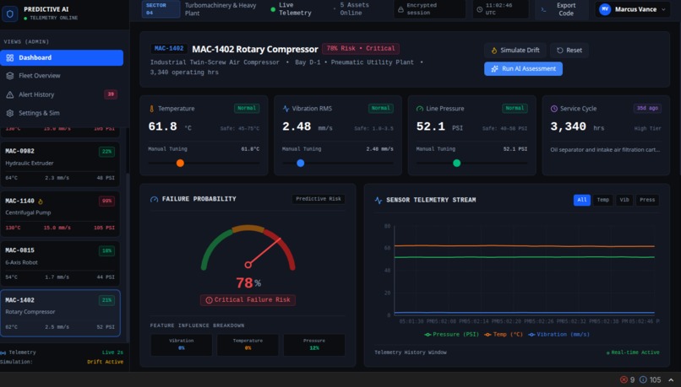Click the Settings gear icon in sidebar
The height and width of the screenshot is (387, 681).
coord(10,113)
